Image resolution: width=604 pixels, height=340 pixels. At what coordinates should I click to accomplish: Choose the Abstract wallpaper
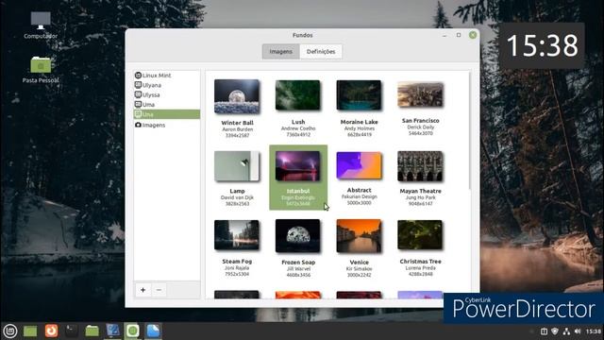click(359, 178)
